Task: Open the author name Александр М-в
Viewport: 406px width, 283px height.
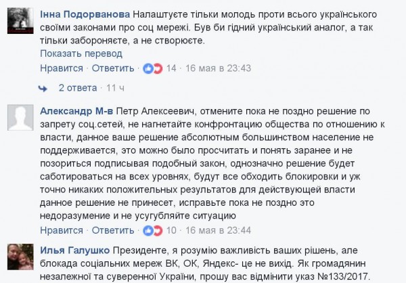Action: [x=76, y=110]
